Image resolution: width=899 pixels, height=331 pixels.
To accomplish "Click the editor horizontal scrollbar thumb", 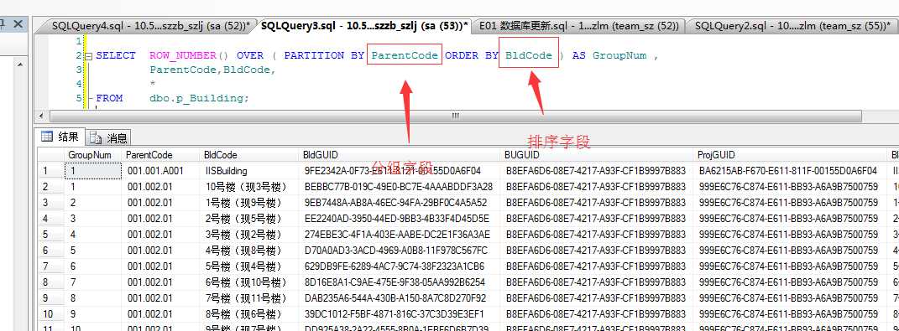I will (456, 116).
